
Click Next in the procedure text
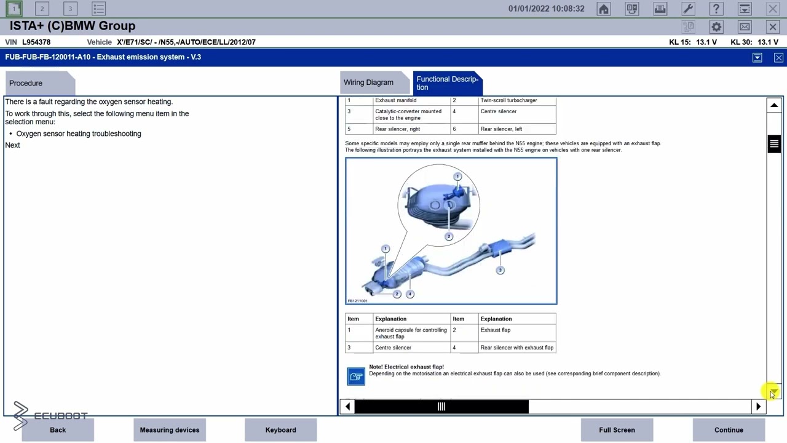[x=12, y=145]
